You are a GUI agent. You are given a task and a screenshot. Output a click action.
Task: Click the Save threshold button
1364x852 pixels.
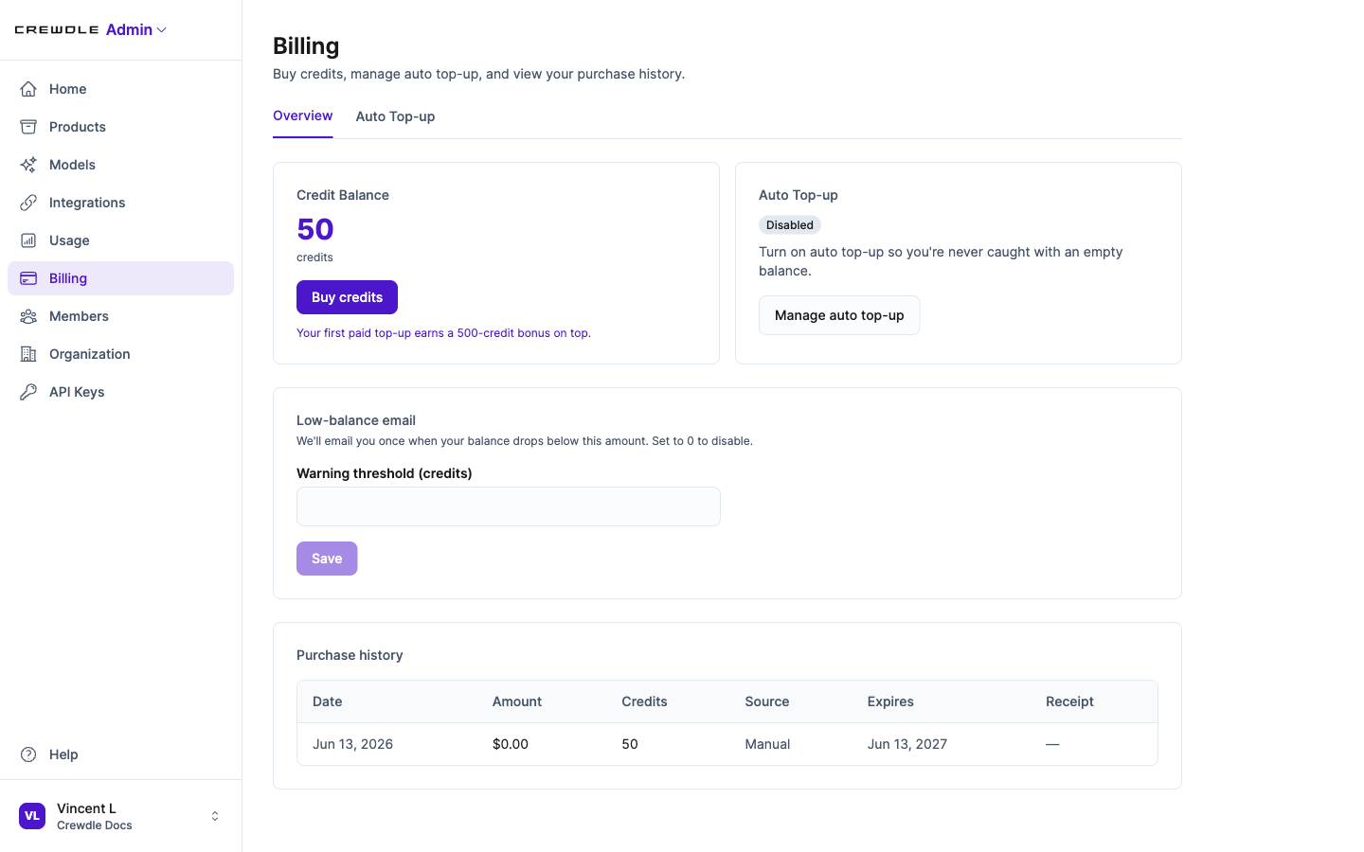[327, 559]
